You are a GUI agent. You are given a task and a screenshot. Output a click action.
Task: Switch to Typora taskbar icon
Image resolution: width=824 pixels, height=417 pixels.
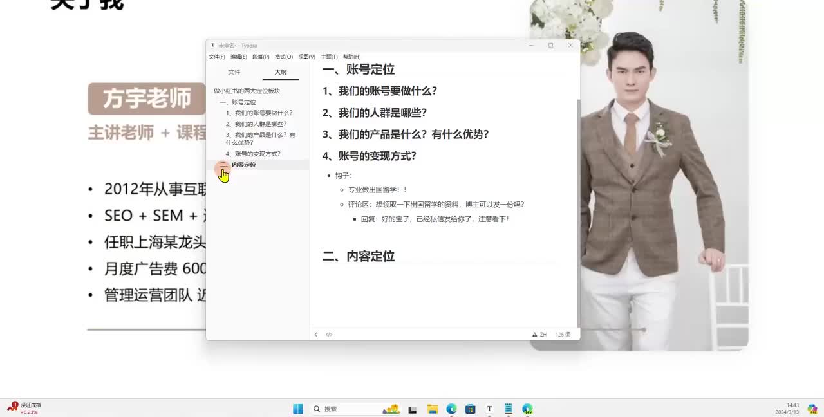click(x=489, y=409)
